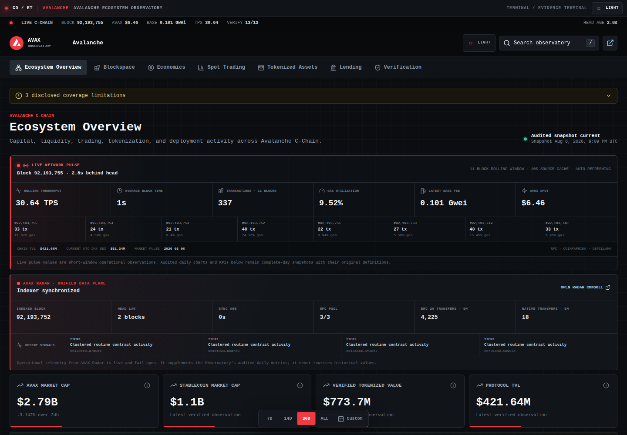This screenshot has width=627, height=435.
Task: Open the Tokenized Assets tab
Action: [x=287, y=67]
